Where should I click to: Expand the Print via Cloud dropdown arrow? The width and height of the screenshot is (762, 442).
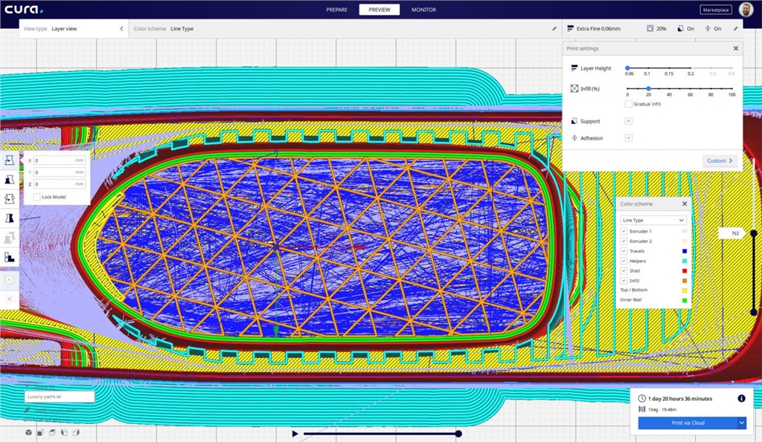(x=741, y=423)
